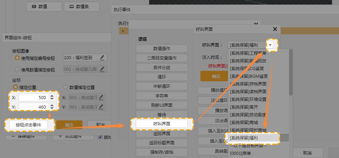Choose the 指定位置 coordinate radio button

[x=16, y=87]
